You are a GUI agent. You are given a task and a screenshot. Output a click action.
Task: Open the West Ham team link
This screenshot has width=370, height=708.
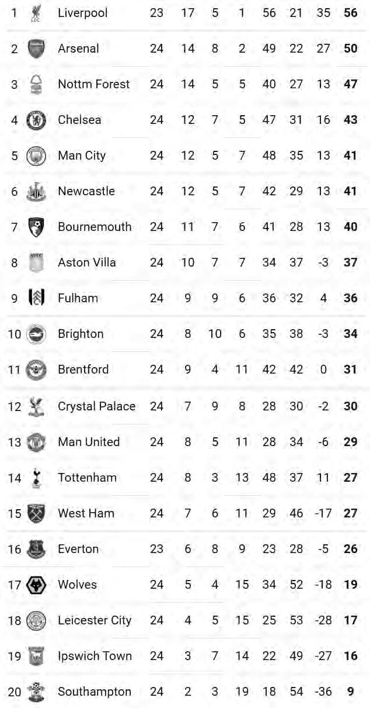pos(86,513)
